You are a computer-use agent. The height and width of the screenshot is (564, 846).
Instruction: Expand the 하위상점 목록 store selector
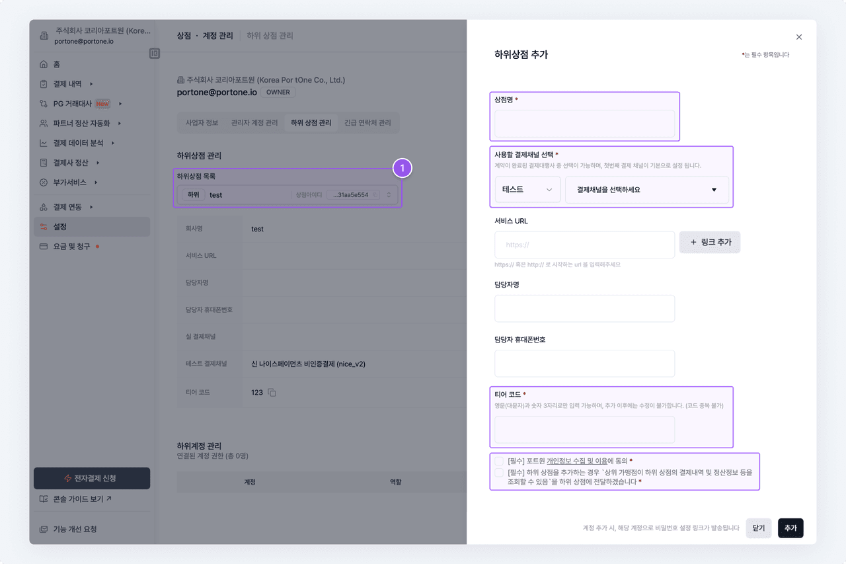point(389,195)
